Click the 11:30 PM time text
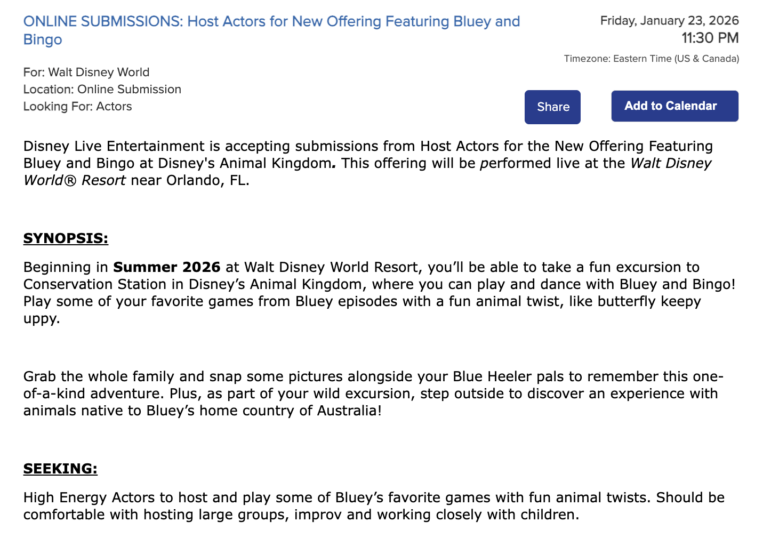This screenshot has width=771, height=546. coord(710,38)
